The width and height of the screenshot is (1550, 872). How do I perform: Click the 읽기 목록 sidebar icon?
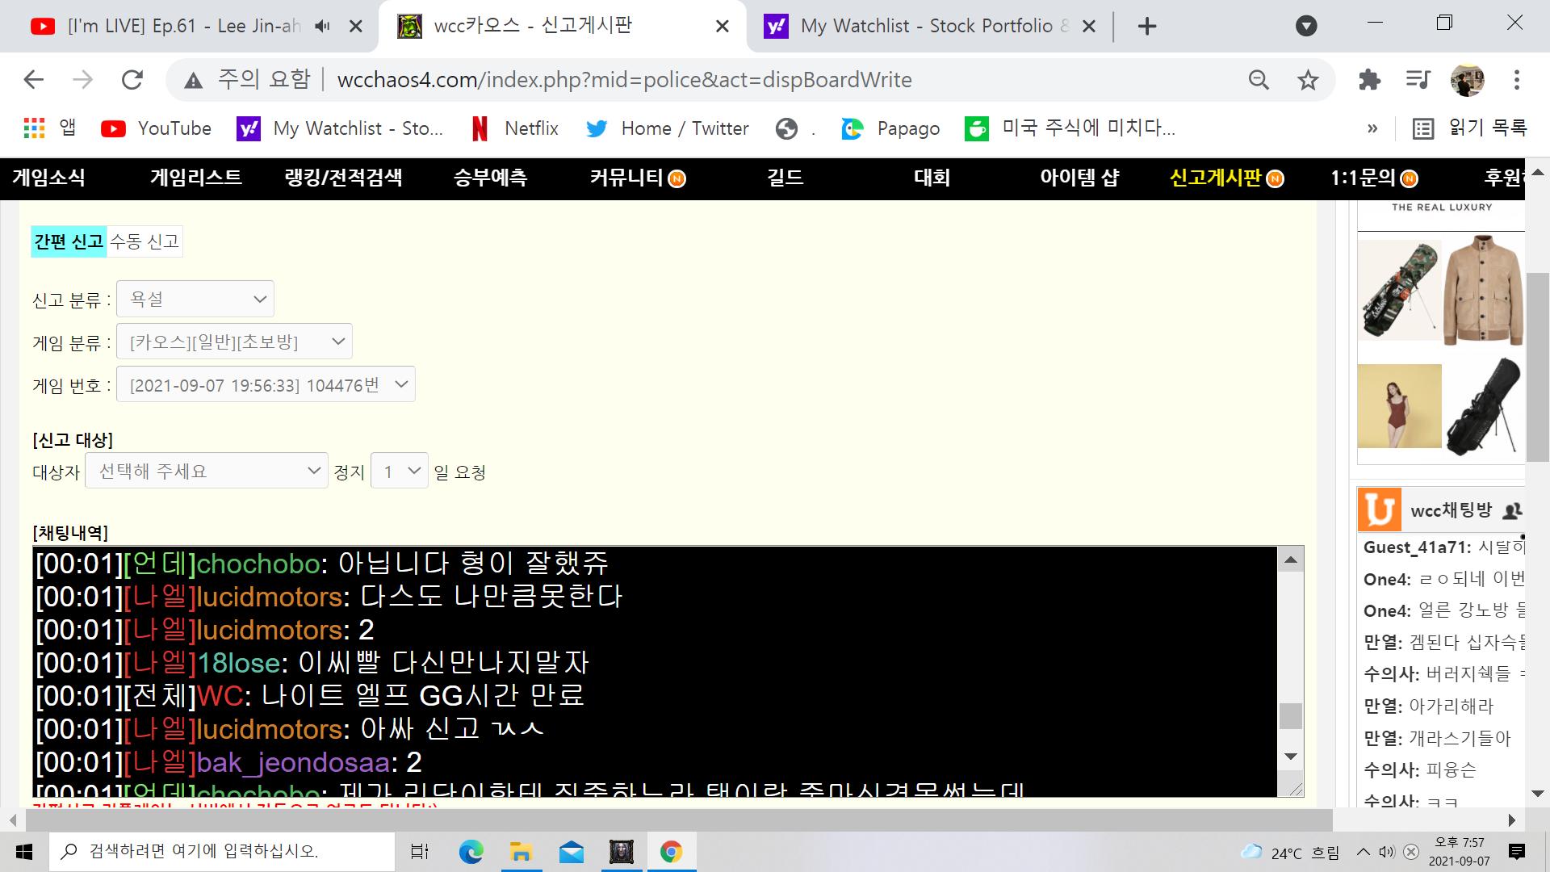point(1424,128)
